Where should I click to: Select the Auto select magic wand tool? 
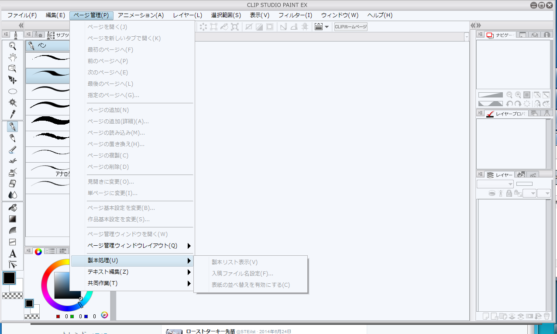(13, 103)
